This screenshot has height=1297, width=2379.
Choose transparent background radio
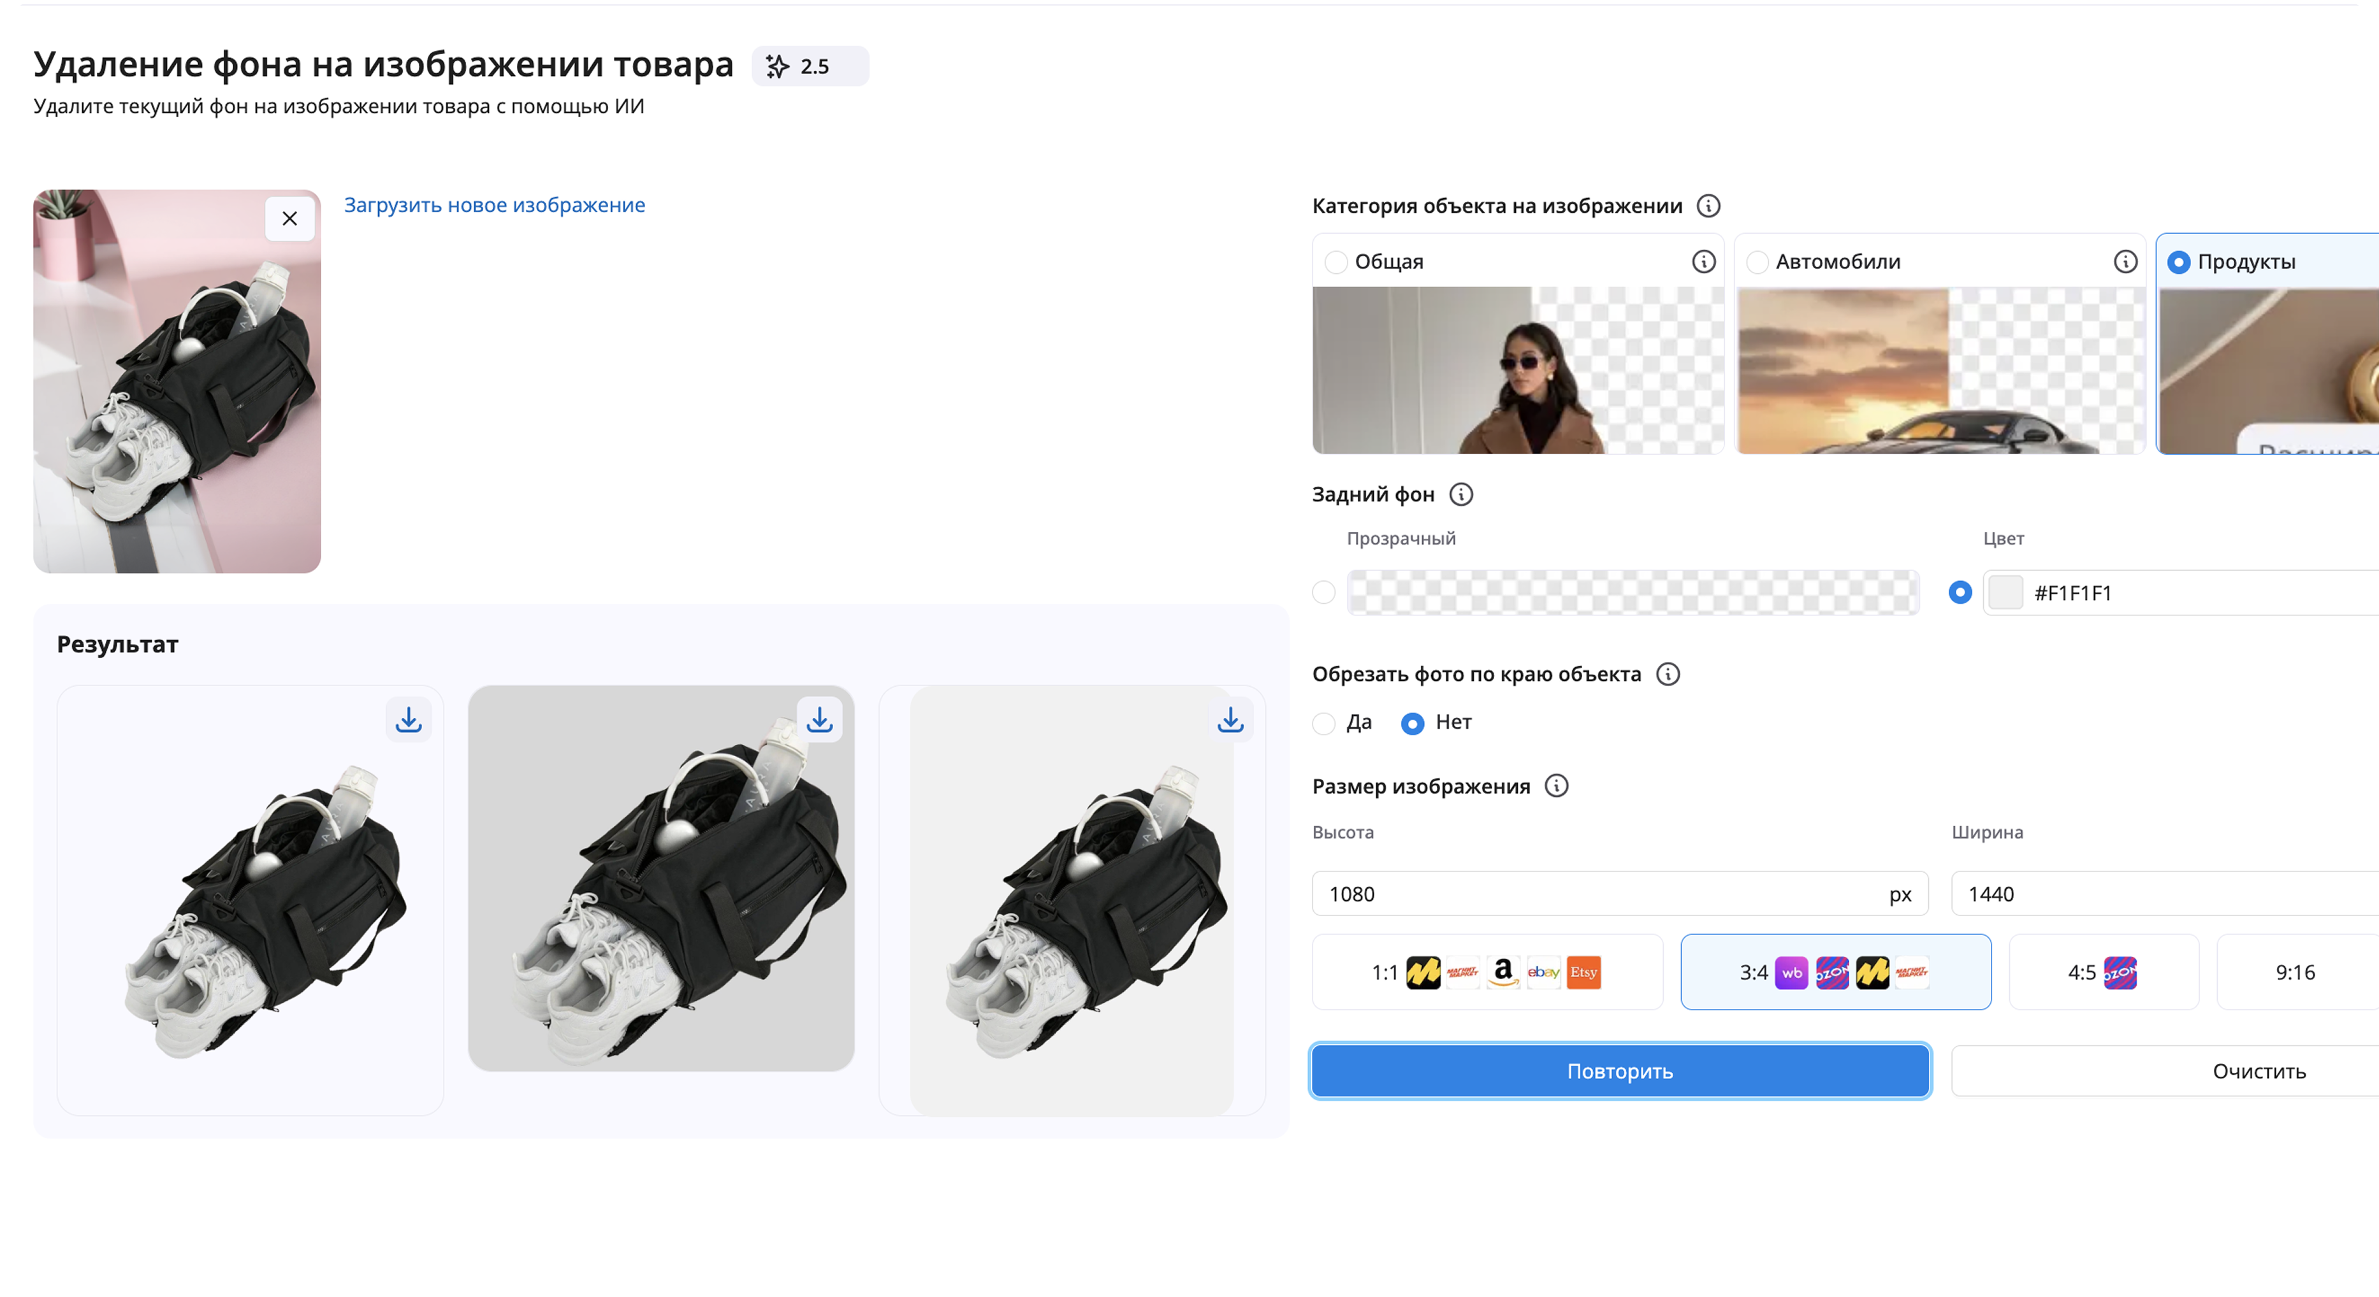click(x=1323, y=592)
